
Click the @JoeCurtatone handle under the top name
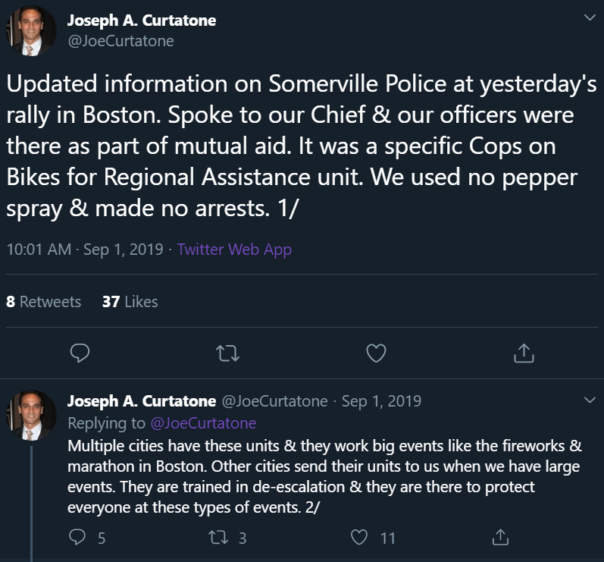pyautogui.click(x=121, y=41)
